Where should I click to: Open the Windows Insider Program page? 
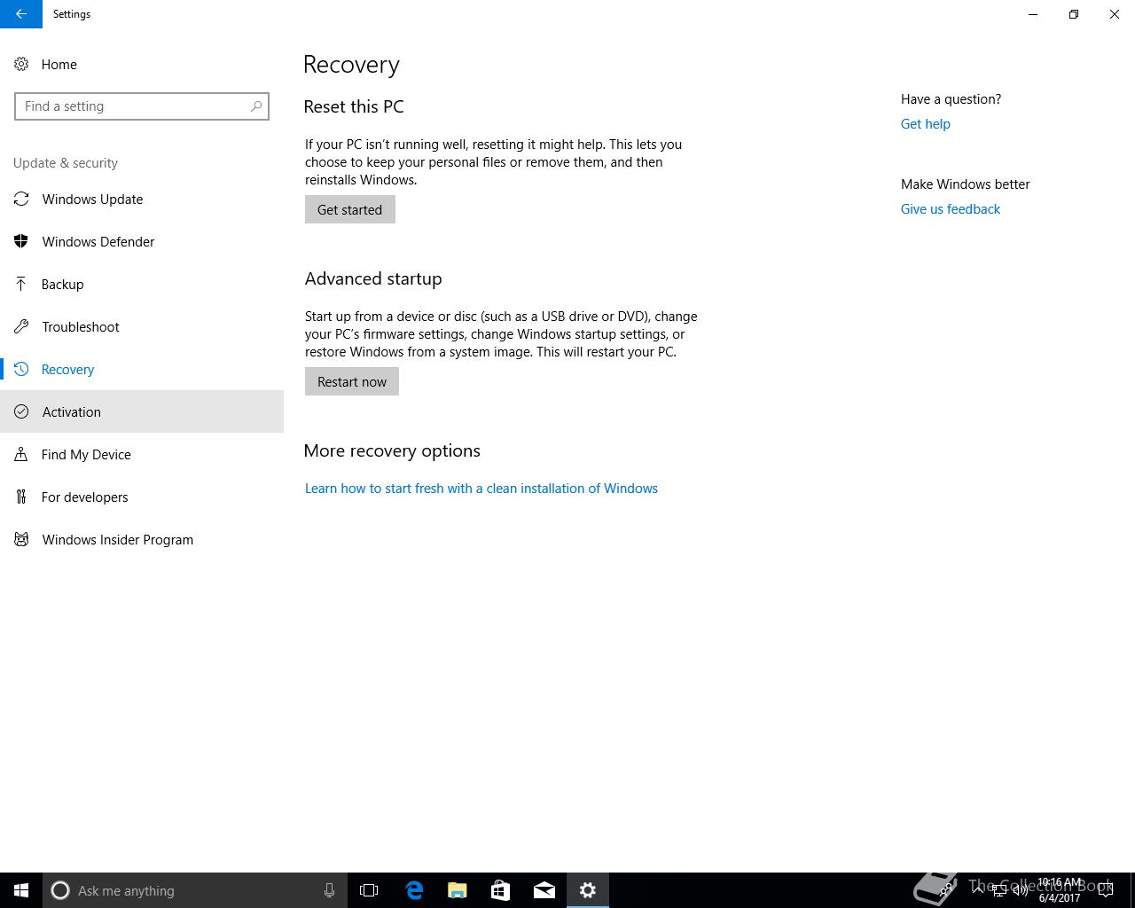[142, 539]
